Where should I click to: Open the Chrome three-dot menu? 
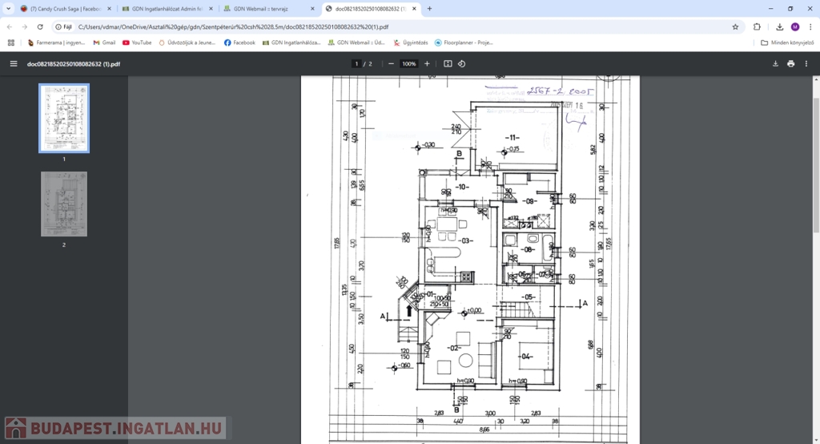[x=810, y=26]
